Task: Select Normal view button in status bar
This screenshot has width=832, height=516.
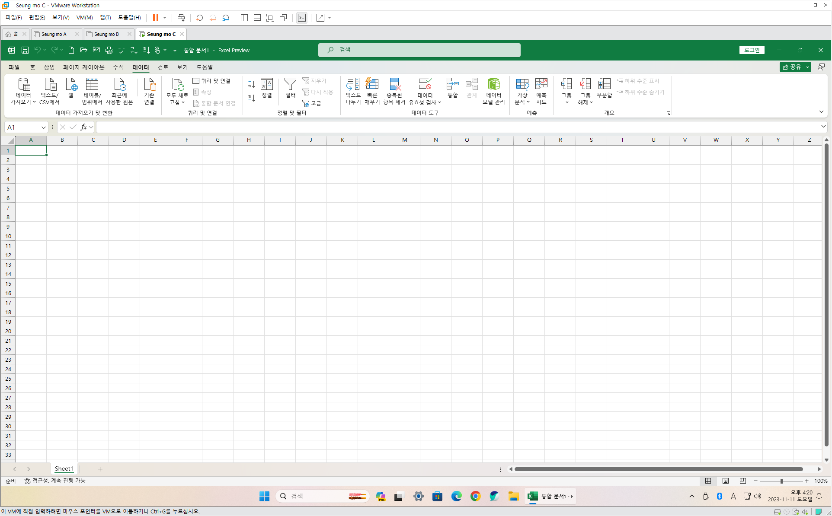Action: [x=708, y=481]
